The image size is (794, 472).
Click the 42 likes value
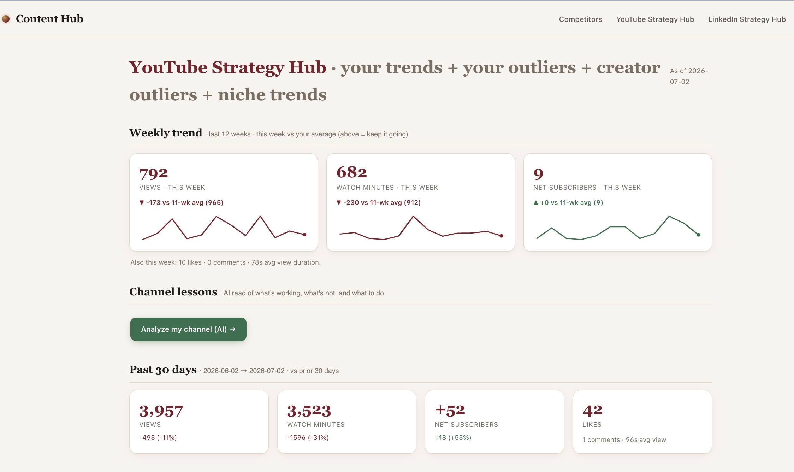(x=592, y=411)
